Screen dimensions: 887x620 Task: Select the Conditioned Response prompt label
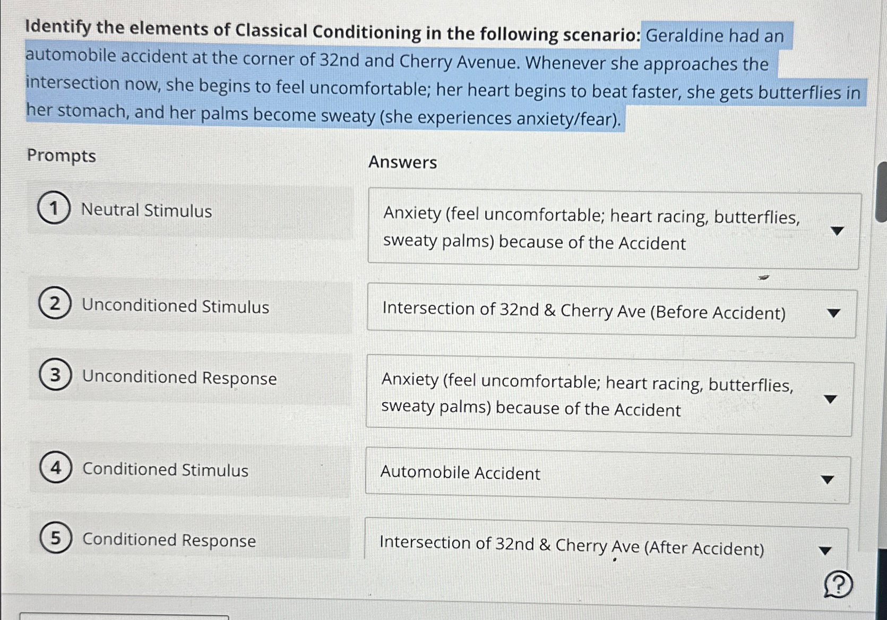(x=169, y=540)
